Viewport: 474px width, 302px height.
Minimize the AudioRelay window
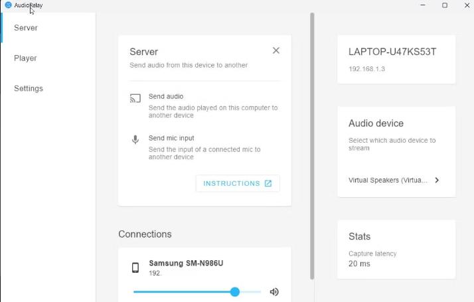[423, 5]
